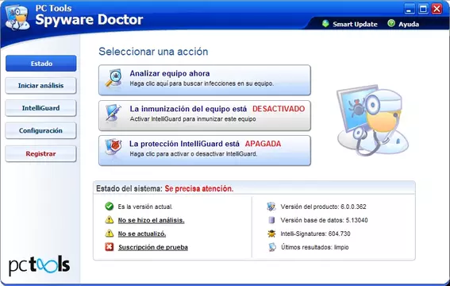
Task: Go to Configuración in sidebar
Action: click(x=41, y=130)
